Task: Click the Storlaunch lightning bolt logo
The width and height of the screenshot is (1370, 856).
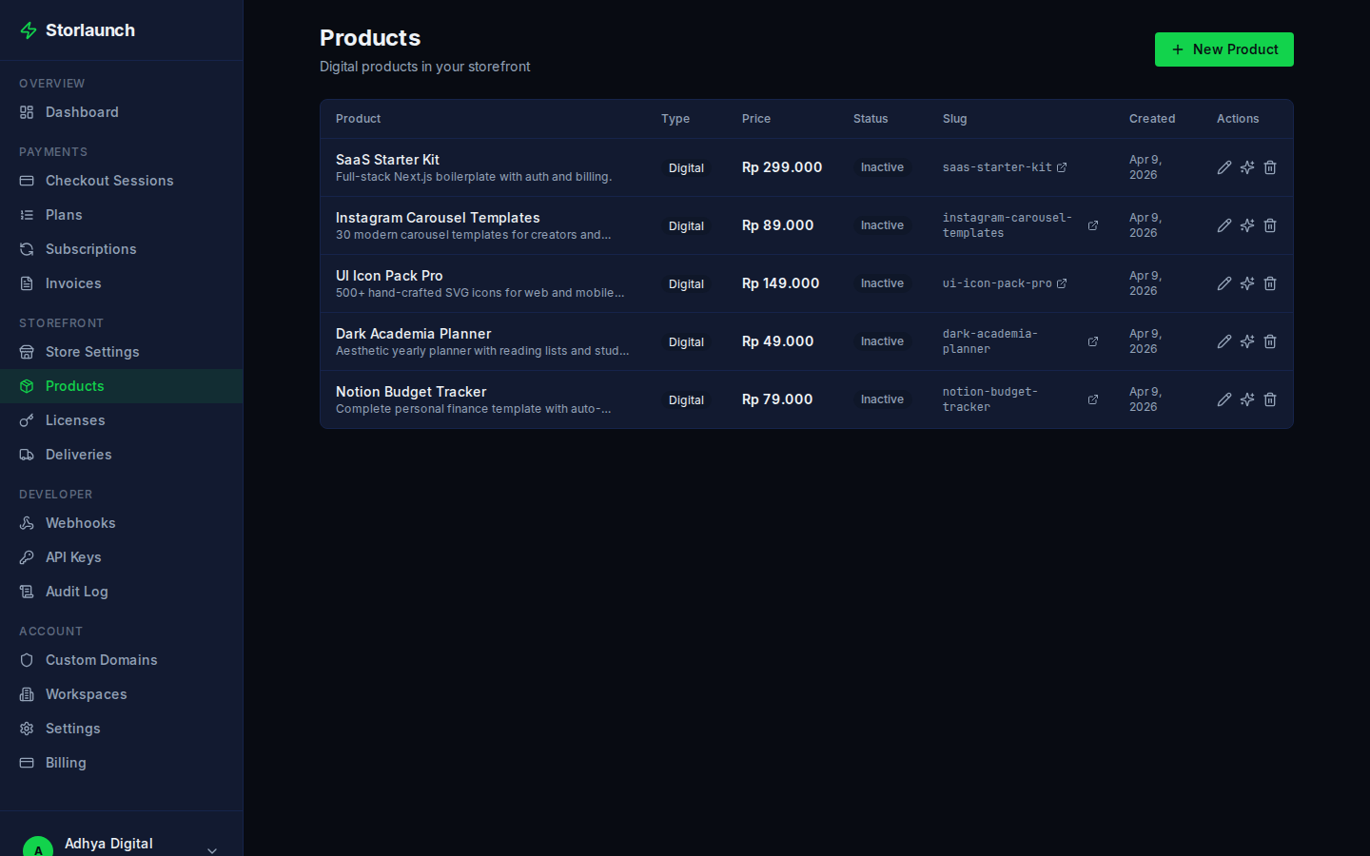Action: coord(28,29)
